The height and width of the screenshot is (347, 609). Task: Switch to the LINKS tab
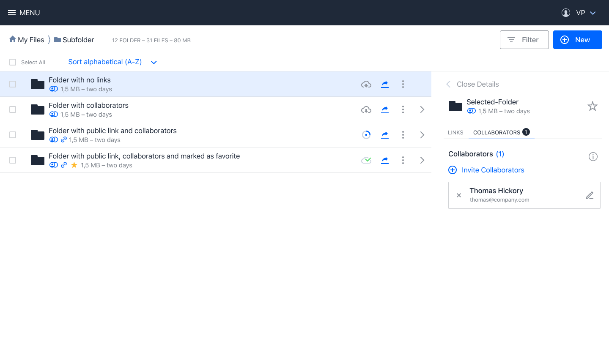click(455, 132)
